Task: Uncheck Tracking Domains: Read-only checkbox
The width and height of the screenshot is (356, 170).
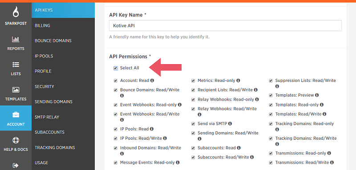Action: 271,124
